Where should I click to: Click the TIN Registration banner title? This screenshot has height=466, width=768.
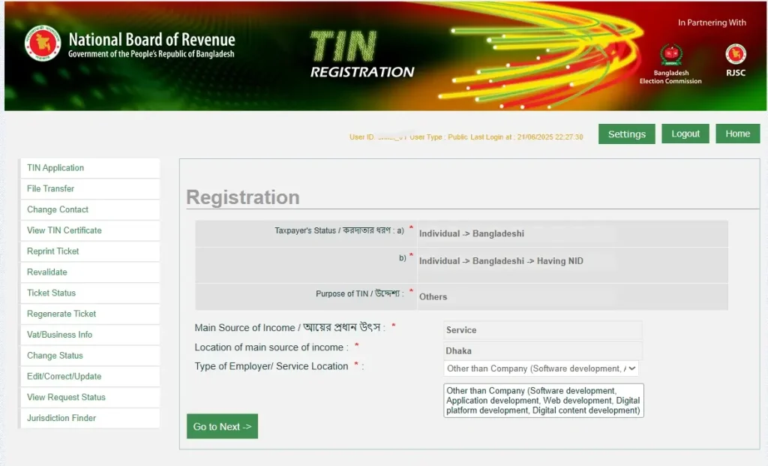click(361, 56)
